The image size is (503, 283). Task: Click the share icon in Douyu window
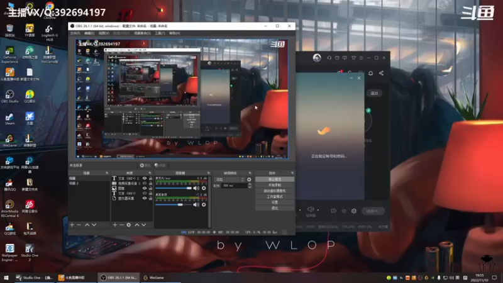pyautogui.click(x=381, y=73)
